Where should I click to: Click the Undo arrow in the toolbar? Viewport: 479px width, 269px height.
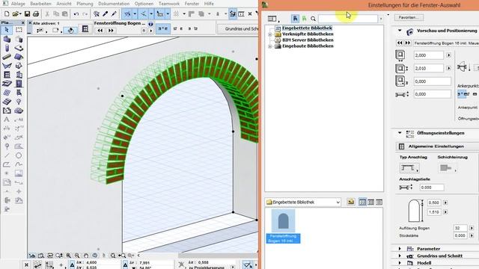[76, 13]
